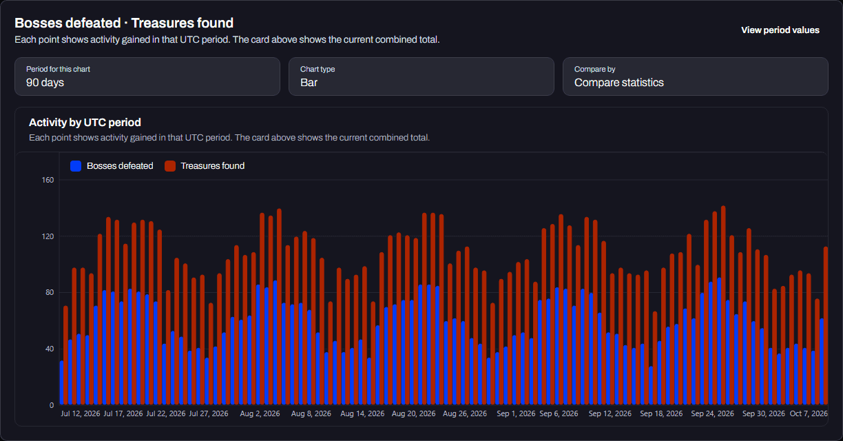Click the Activity by UTC period heading
843x441 pixels.
85,123
